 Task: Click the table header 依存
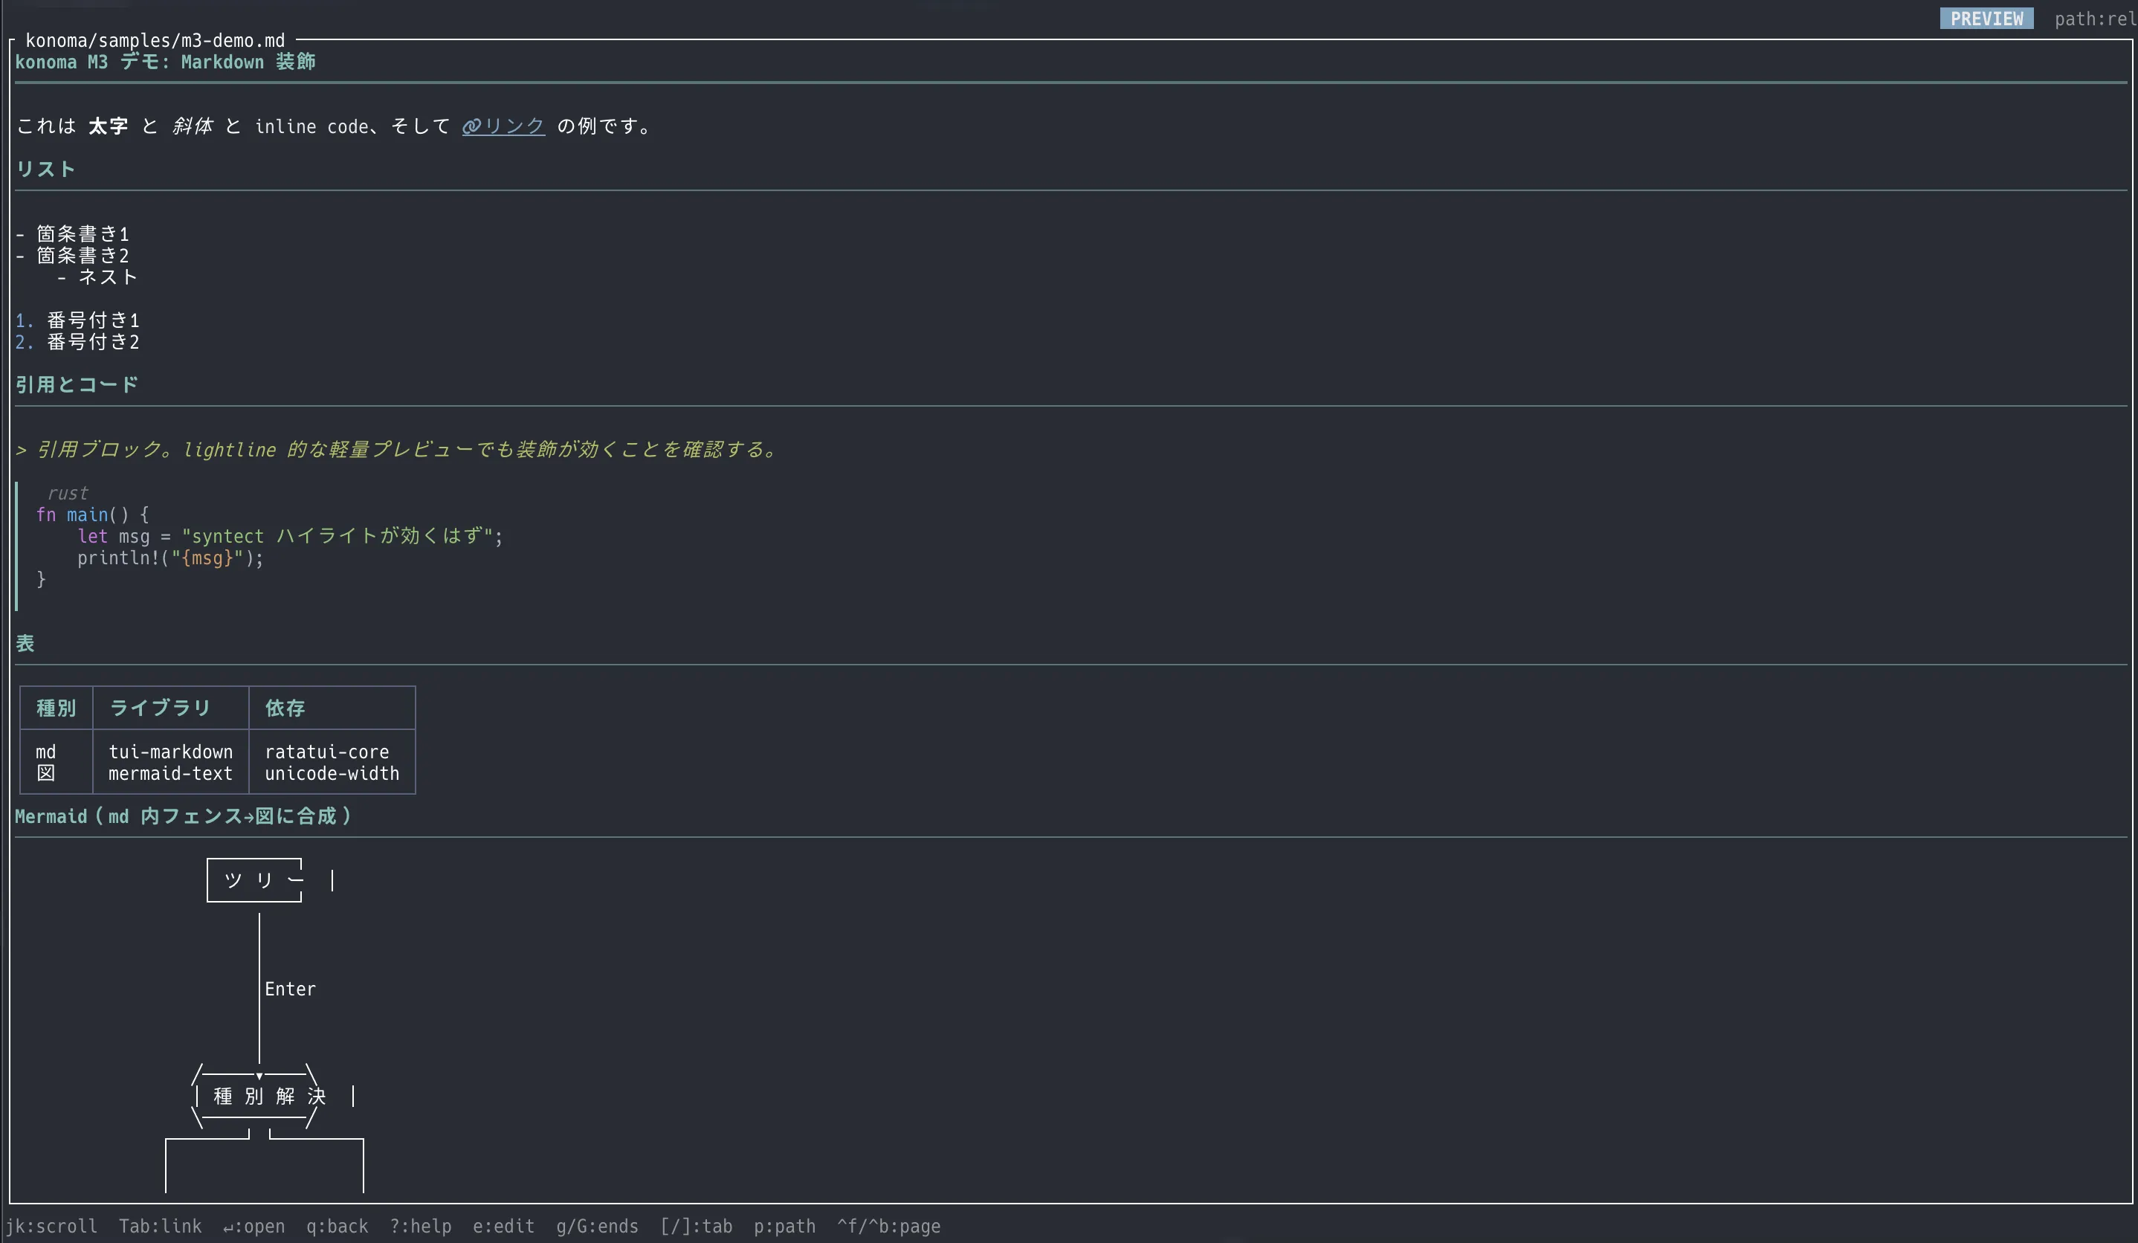pos(285,708)
